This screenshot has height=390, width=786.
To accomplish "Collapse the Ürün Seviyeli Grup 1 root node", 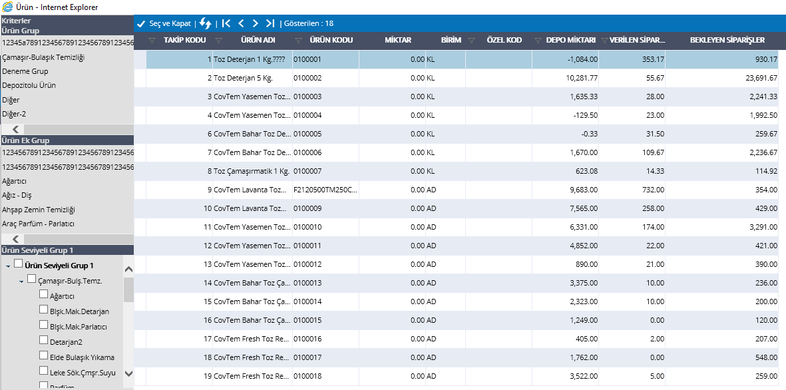I will pyautogui.click(x=8, y=266).
